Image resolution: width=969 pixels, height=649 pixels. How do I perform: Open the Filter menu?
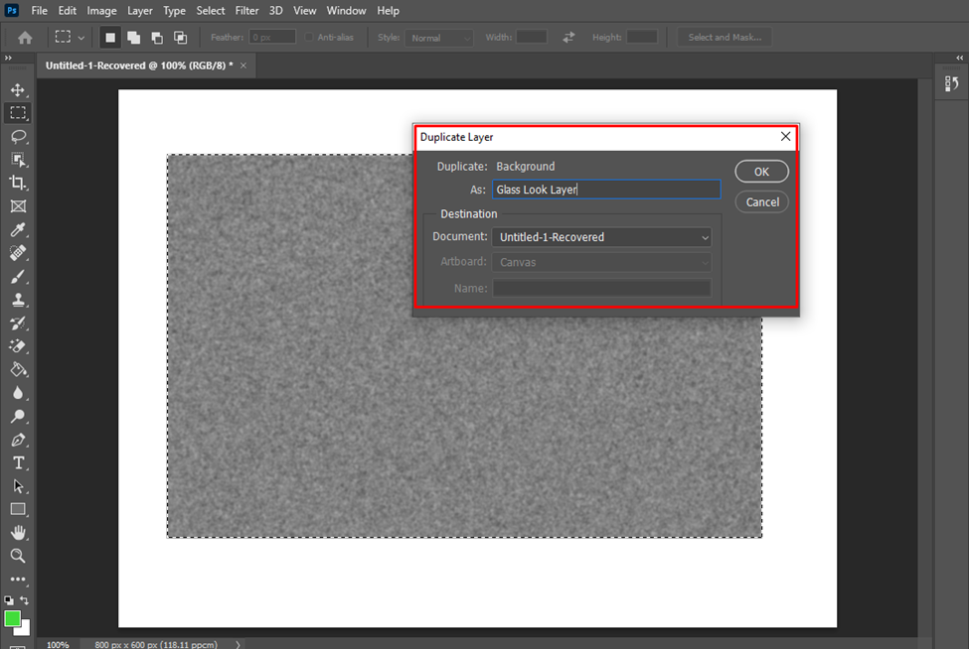pyautogui.click(x=246, y=11)
